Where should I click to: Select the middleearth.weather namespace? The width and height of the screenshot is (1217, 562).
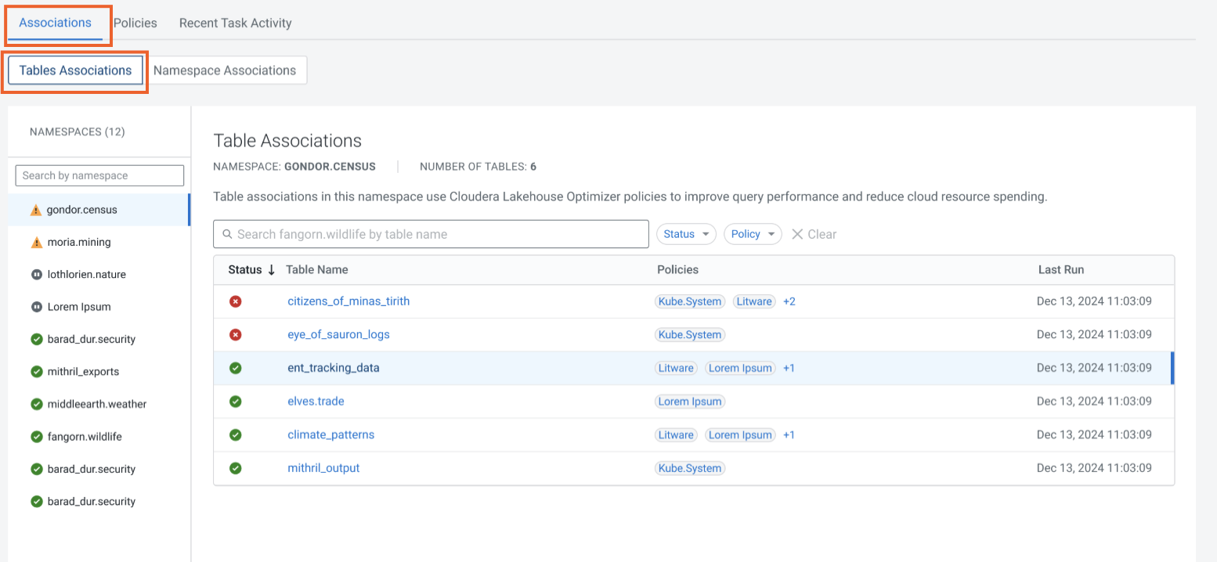coord(99,404)
